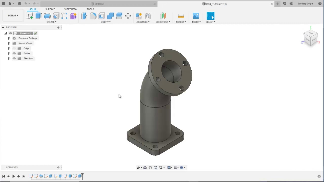
Task: Click the timeline end marker
Action: (82, 176)
